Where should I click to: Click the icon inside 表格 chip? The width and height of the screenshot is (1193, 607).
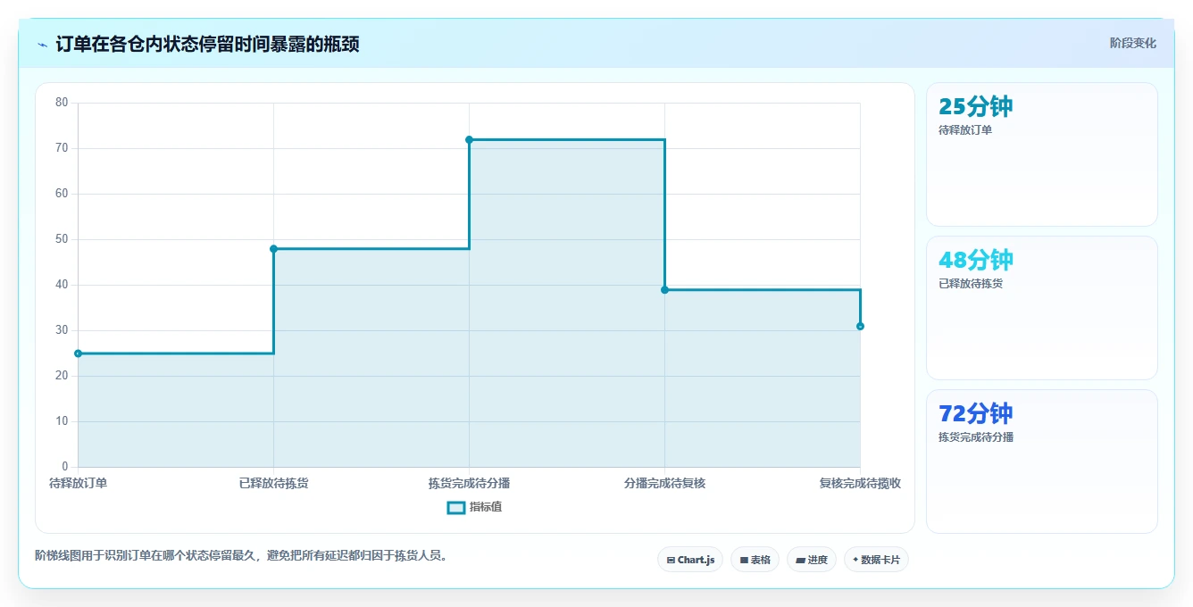pos(744,561)
